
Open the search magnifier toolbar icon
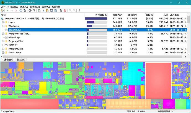tap(30, 10)
